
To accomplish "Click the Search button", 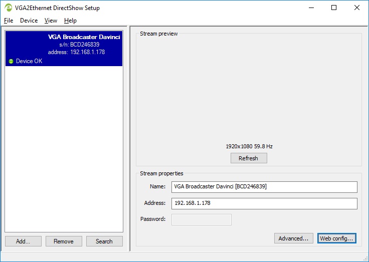I will coord(104,241).
